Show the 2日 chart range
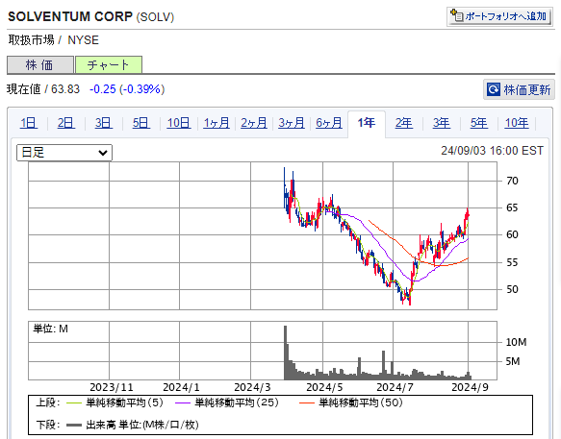 (x=65, y=123)
